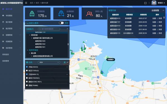Toggle the custom query switch
167x104 pixels.
pos(61,23)
